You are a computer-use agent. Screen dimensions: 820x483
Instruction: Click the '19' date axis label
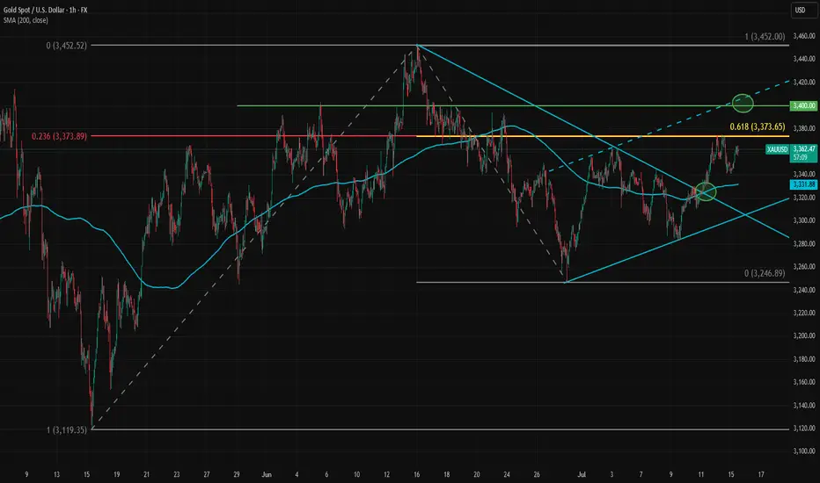pyautogui.click(x=117, y=474)
